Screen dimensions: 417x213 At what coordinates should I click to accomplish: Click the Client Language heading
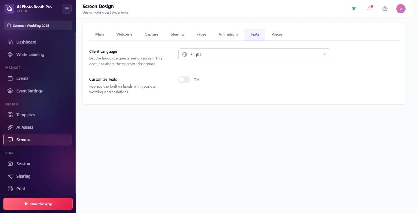tap(103, 51)
